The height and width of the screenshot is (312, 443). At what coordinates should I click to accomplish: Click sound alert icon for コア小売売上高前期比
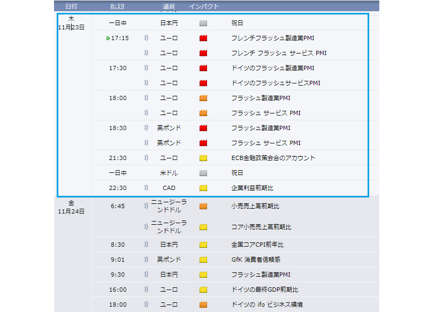pyautogui.click(x=146, y=227)
